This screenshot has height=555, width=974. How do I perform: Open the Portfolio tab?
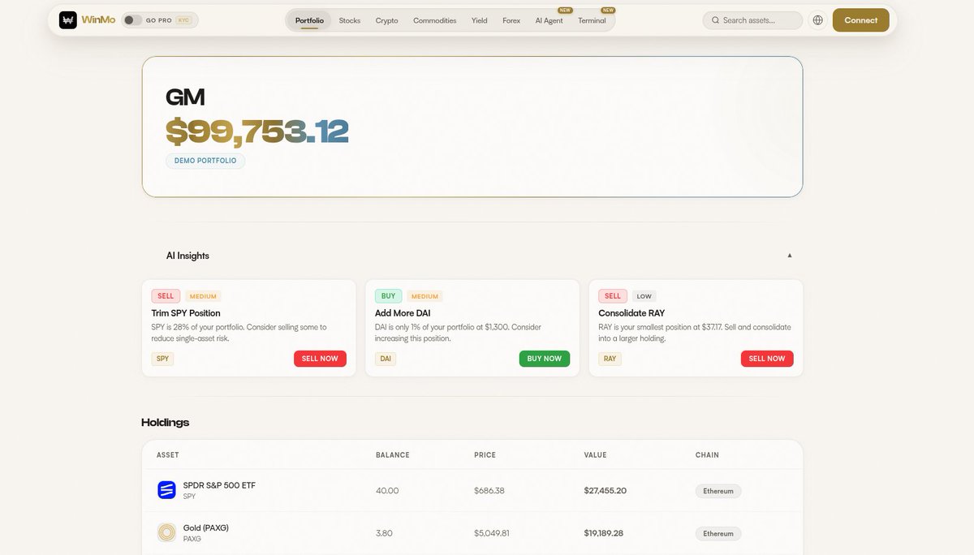pyautogui.click(x=308, y=20)
